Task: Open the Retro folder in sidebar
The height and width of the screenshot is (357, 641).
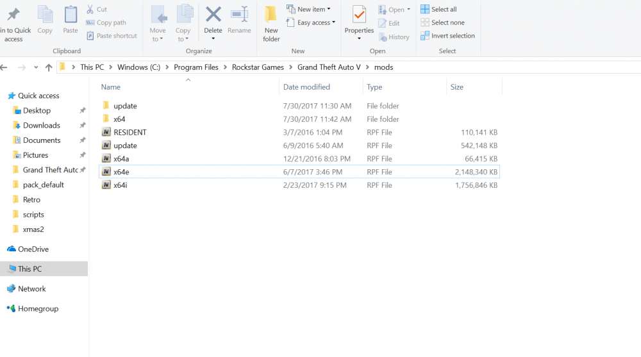Action: (x=26, y=199)
